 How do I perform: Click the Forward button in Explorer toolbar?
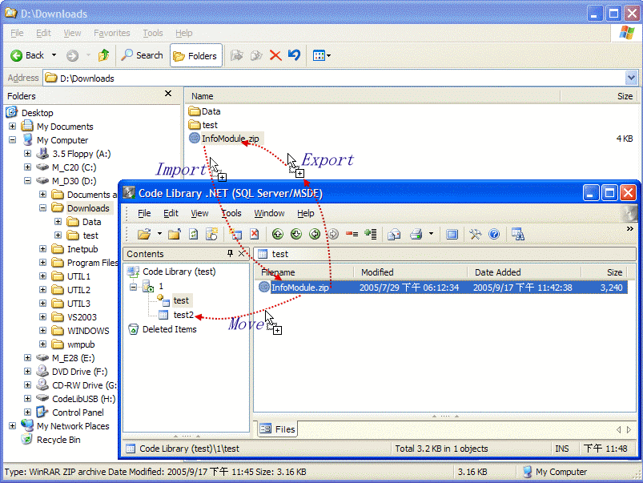72,55
